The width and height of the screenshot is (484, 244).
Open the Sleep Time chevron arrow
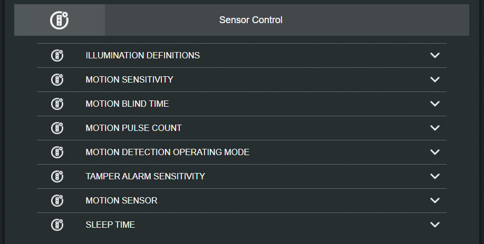[x=435, y=225]
